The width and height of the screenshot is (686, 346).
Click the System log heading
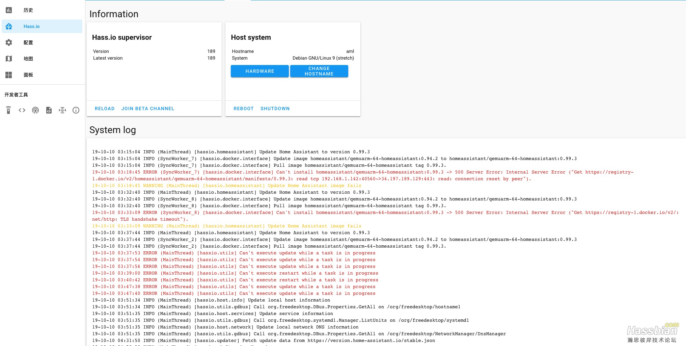coord(113,130)
